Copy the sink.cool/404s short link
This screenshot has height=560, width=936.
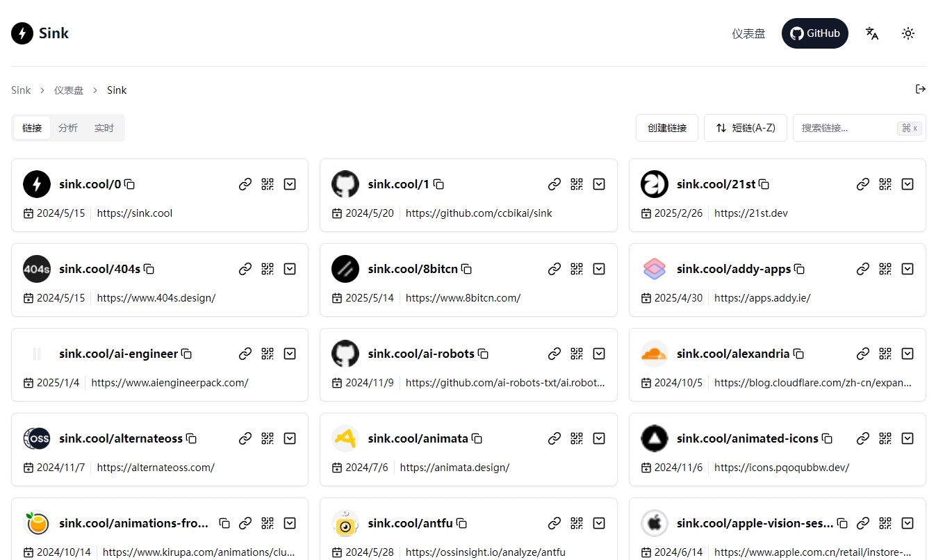click(149, 270)
